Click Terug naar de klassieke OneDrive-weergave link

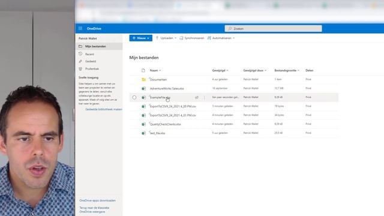[x=94, y=209]
